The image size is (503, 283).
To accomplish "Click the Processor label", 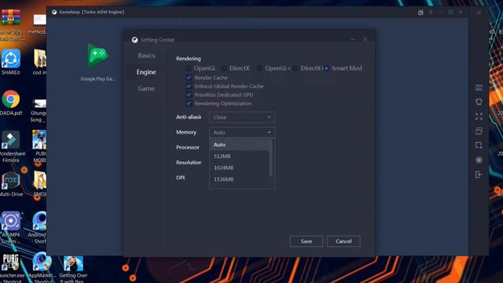I will click(188, 147).
